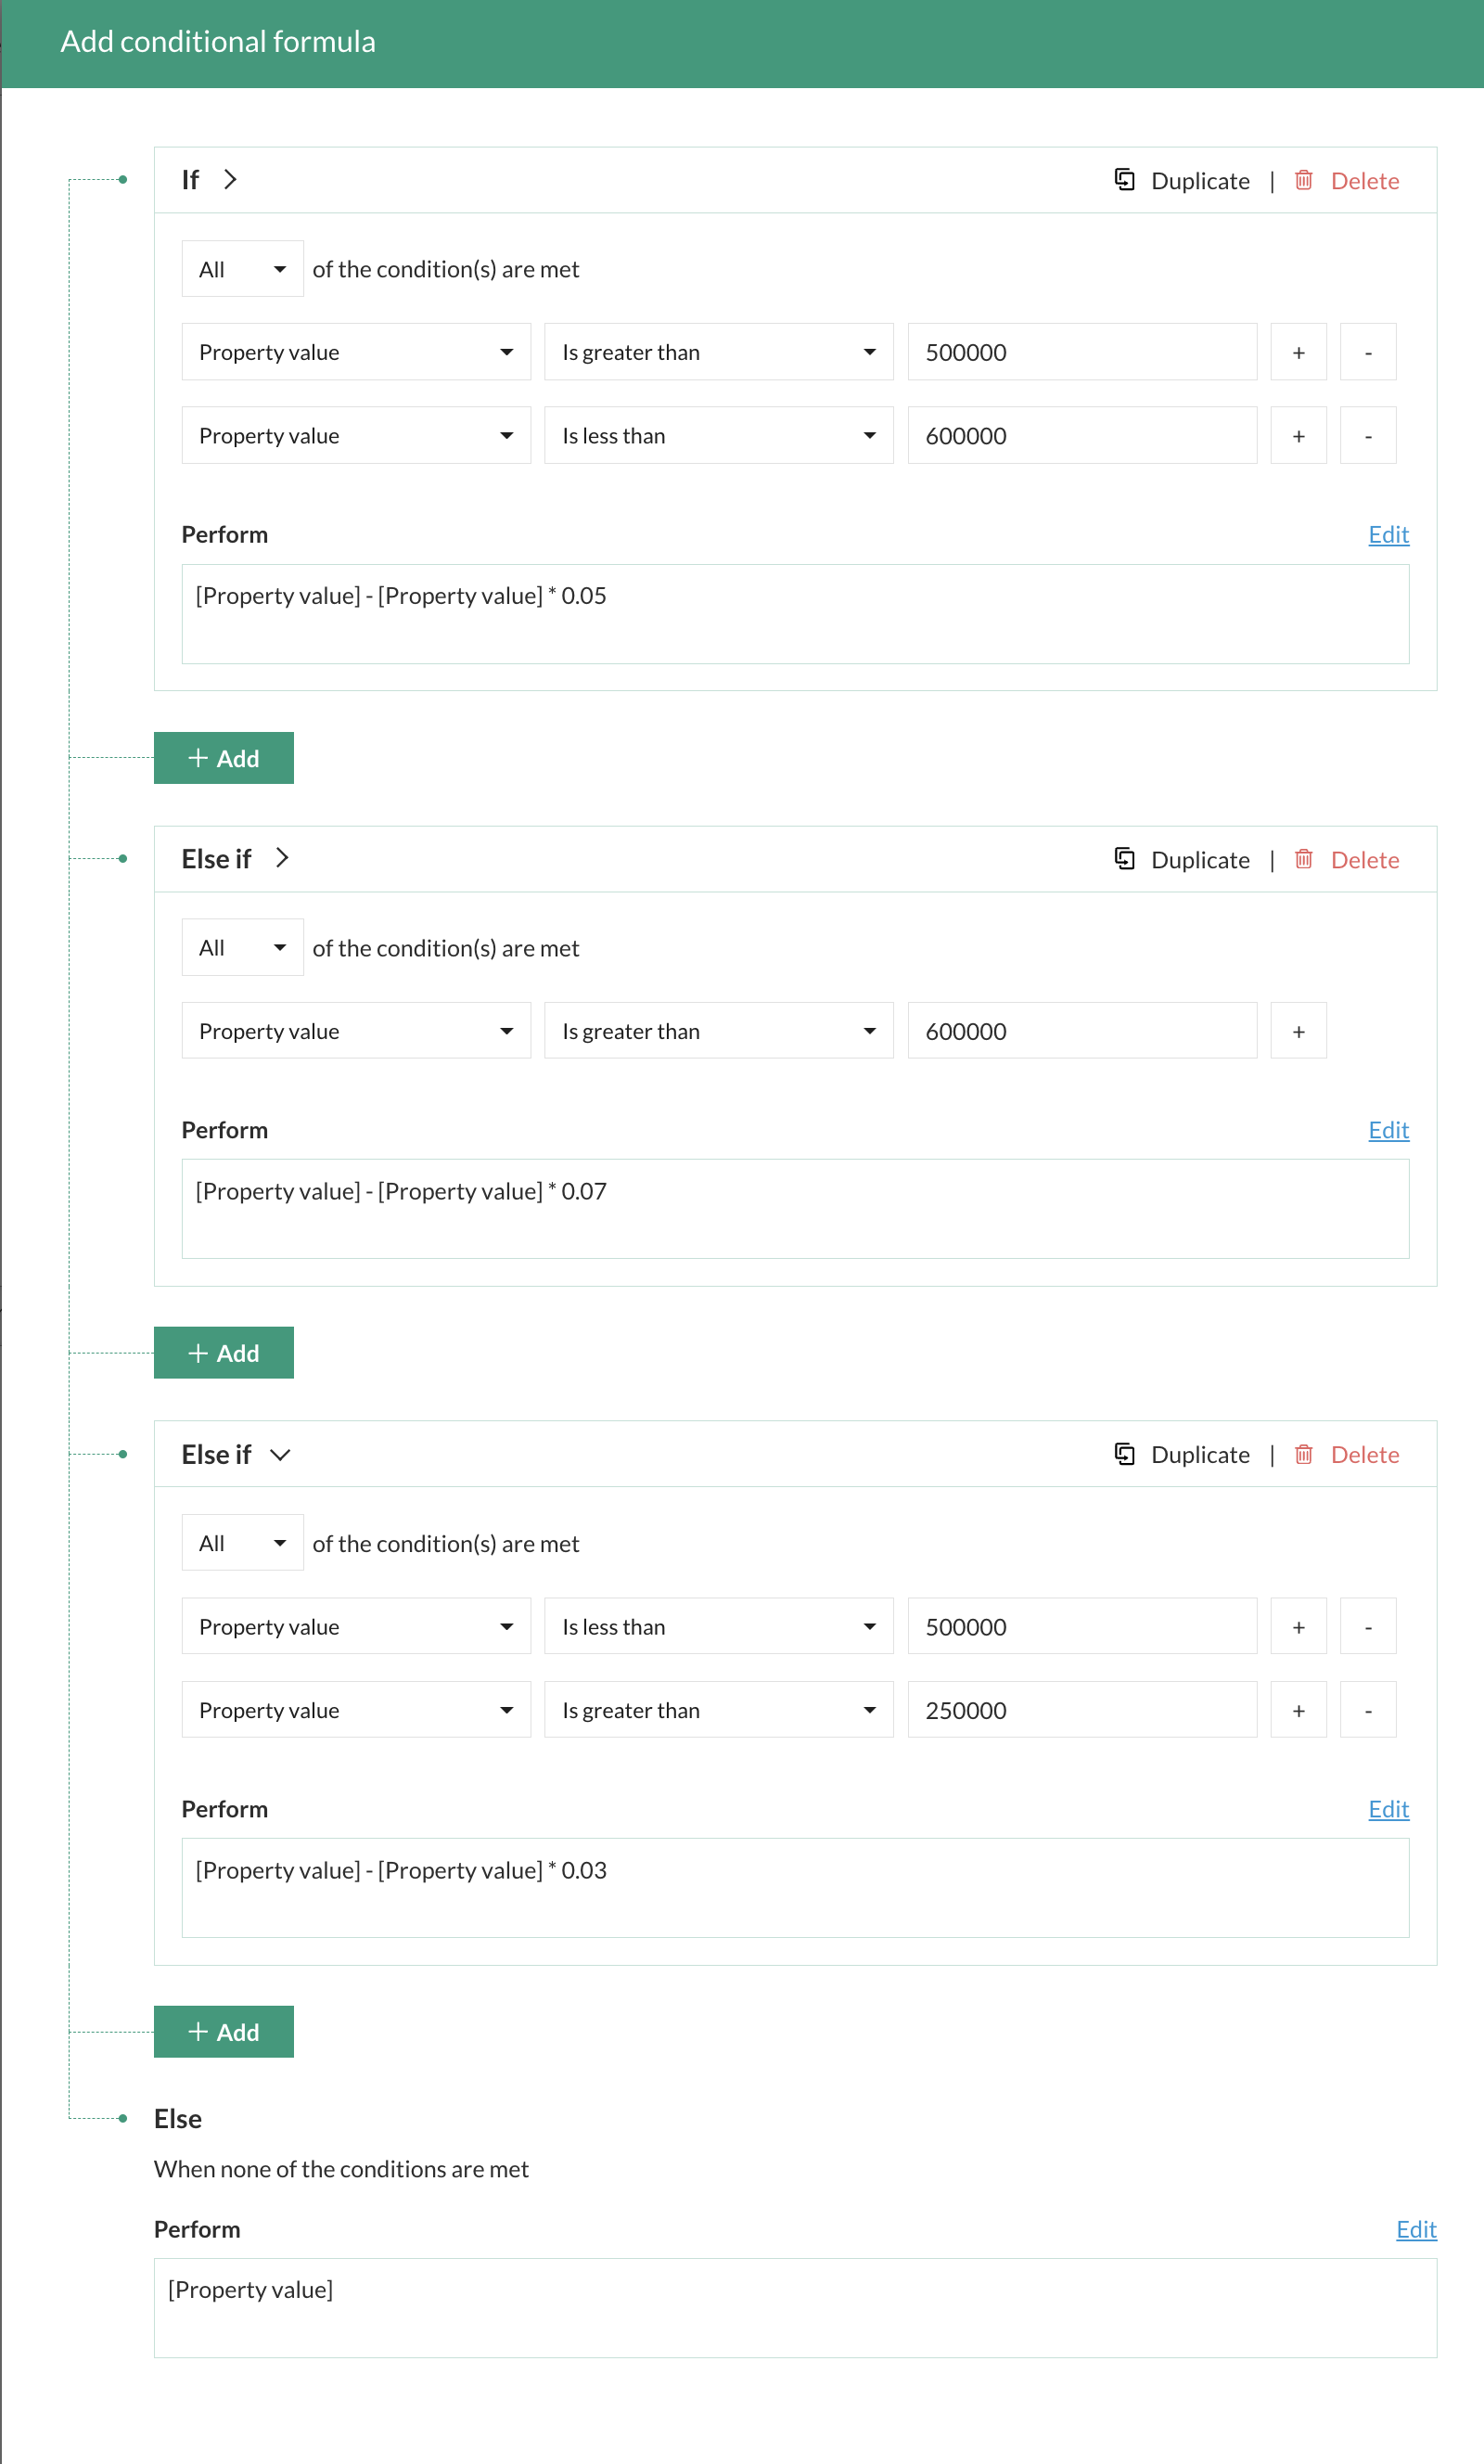Open the 'Is less than' operator dropdown for 600000
This screenshot has height=2464, width=1484.
tap(718, 436)
